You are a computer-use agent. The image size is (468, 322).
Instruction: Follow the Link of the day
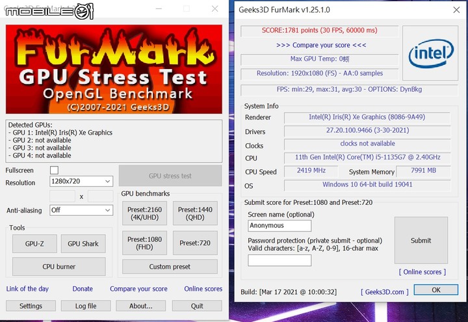[x=27, y=289]
